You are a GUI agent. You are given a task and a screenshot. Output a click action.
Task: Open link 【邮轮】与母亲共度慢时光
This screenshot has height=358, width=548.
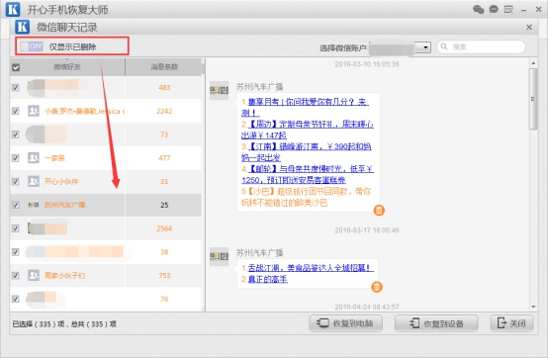tap(308, 174)
